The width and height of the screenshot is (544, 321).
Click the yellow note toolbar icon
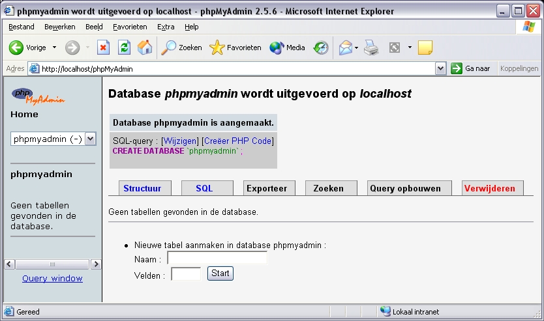coord(425,48)
